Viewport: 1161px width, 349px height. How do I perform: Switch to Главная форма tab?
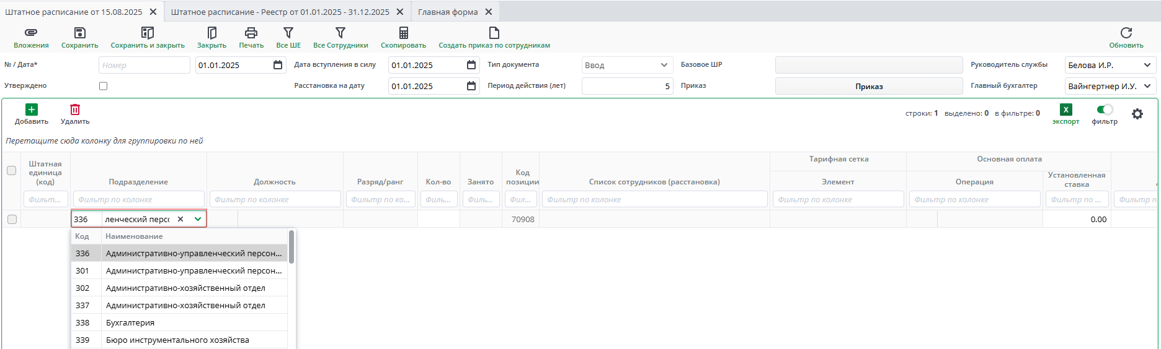pos(448,12)
